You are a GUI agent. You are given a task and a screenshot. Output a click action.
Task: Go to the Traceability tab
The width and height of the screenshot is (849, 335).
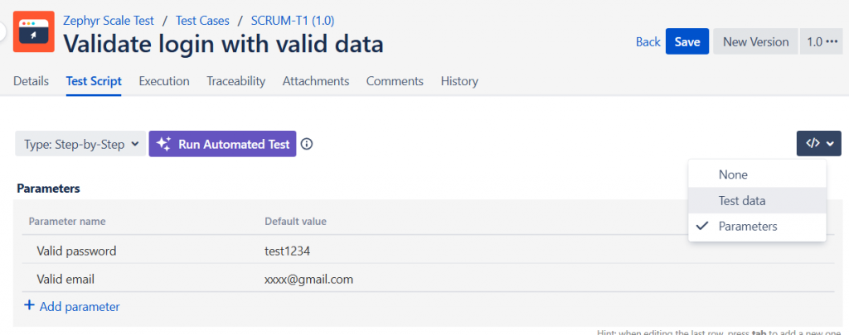[x=236, y=81]
